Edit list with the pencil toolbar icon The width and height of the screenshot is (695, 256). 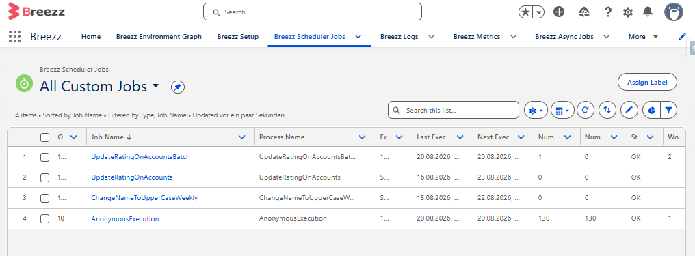click(x=629, y=111)
